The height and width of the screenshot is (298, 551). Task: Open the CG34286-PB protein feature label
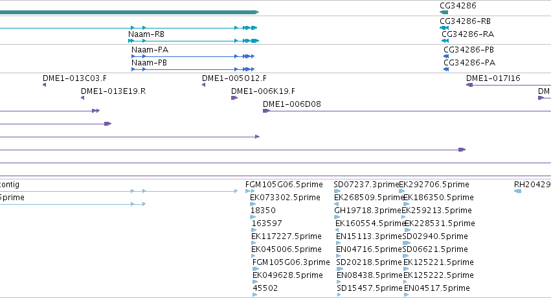[469, 49]
